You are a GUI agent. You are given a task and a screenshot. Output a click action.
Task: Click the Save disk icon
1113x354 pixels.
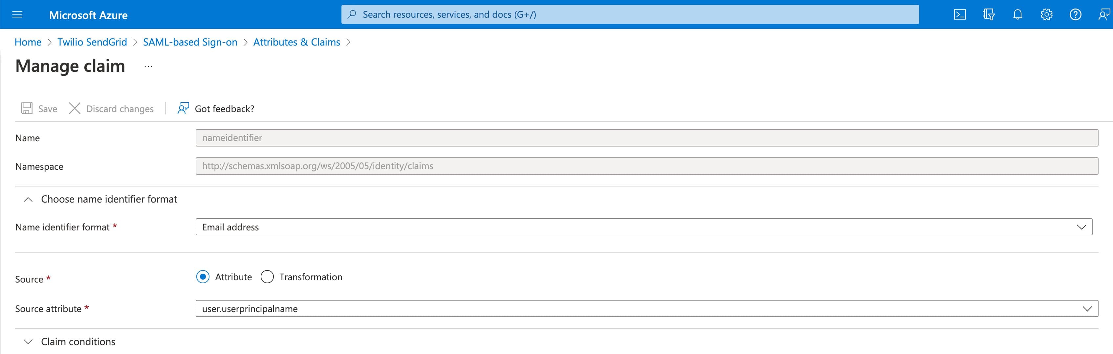click(27, 108)
